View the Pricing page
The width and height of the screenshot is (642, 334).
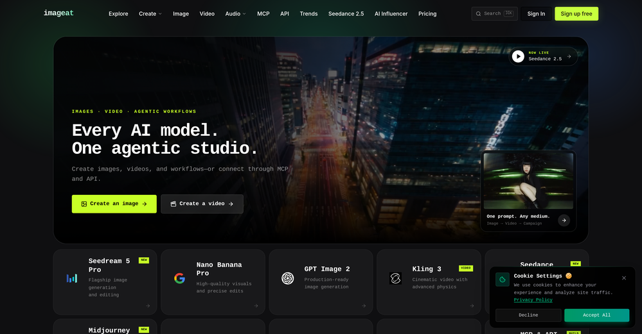click(x=427, y=14)
